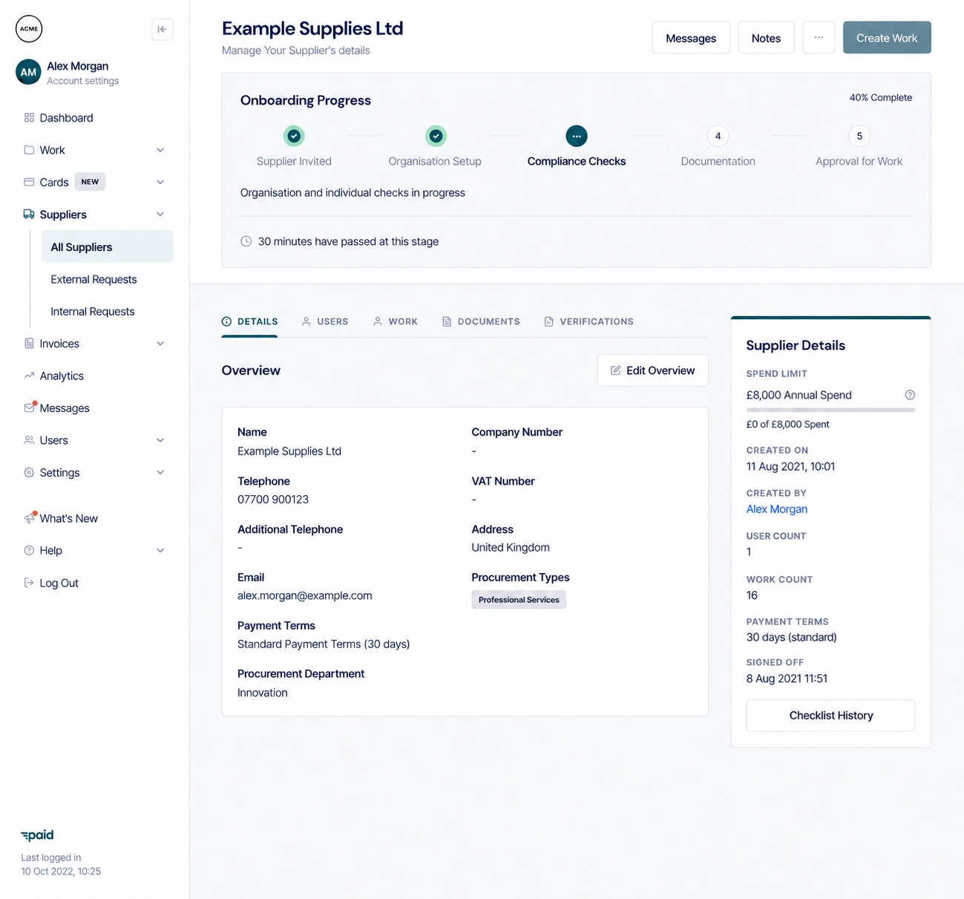Image resolution: width=964 pixels, height=899 pixels.
Task: Collapse the Suppliers menu chevron
Action: coord(160,215)
